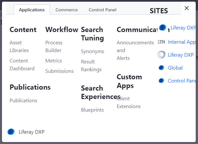The height and width of the screenshot is (144, 198).
Task: Open the Liferay DXP site beside ring icon
Action: point(181,55)
